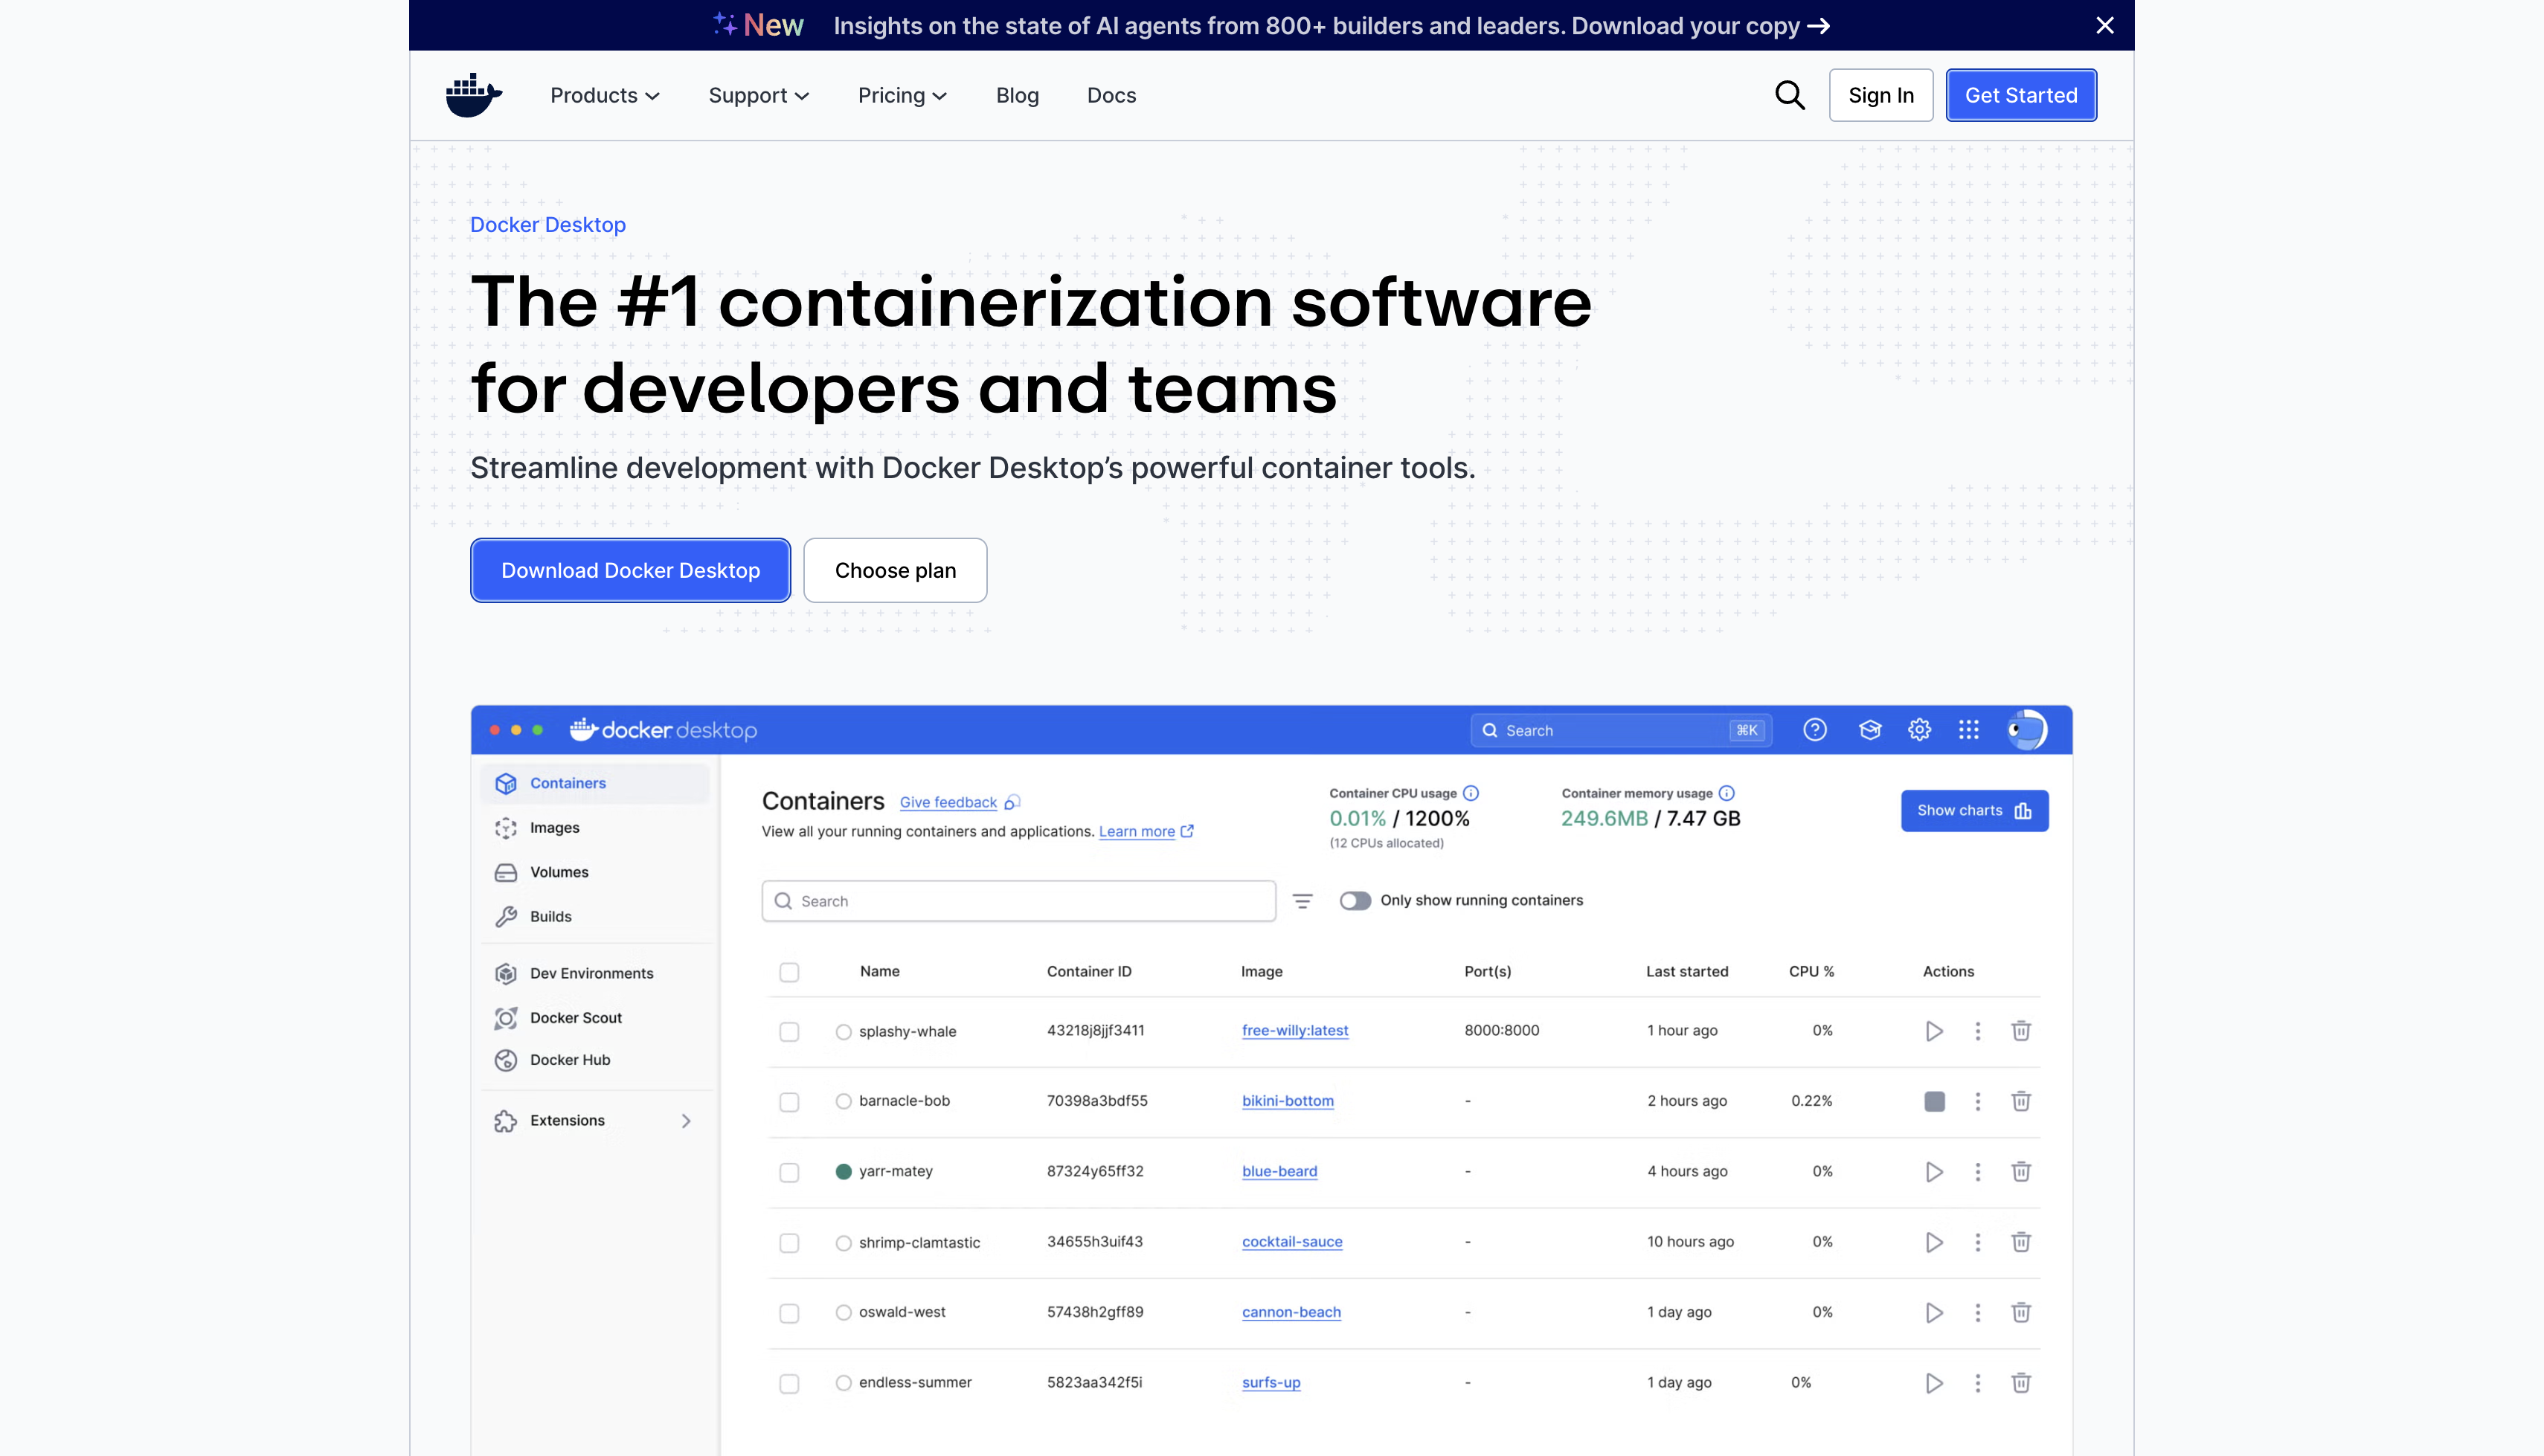
Task: Open the Learn more link
Action: pyautogui.click(x=1136, y=831)
